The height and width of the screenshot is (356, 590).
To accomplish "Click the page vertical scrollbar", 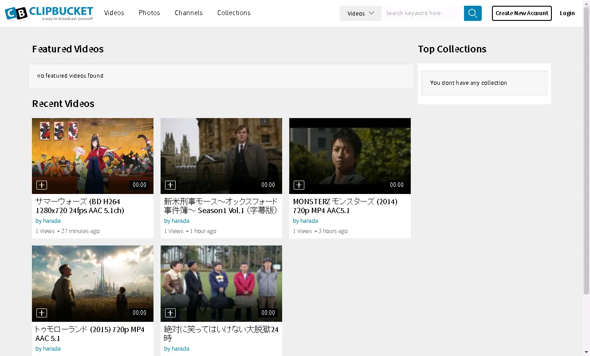I will pyautogui.click(x=586, y=160).
